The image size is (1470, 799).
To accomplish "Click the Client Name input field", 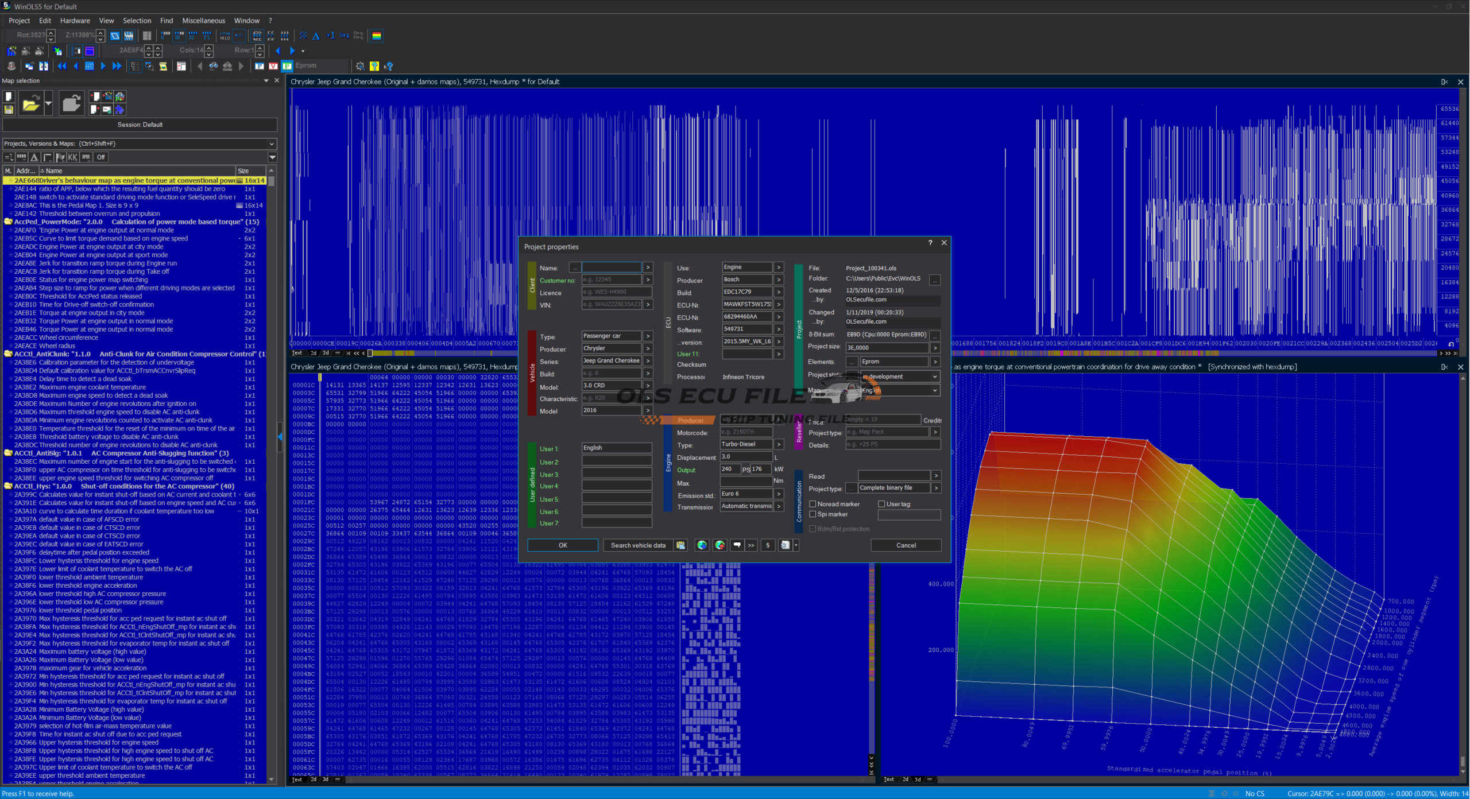I will pyautogui.click(x=611, y=267).
